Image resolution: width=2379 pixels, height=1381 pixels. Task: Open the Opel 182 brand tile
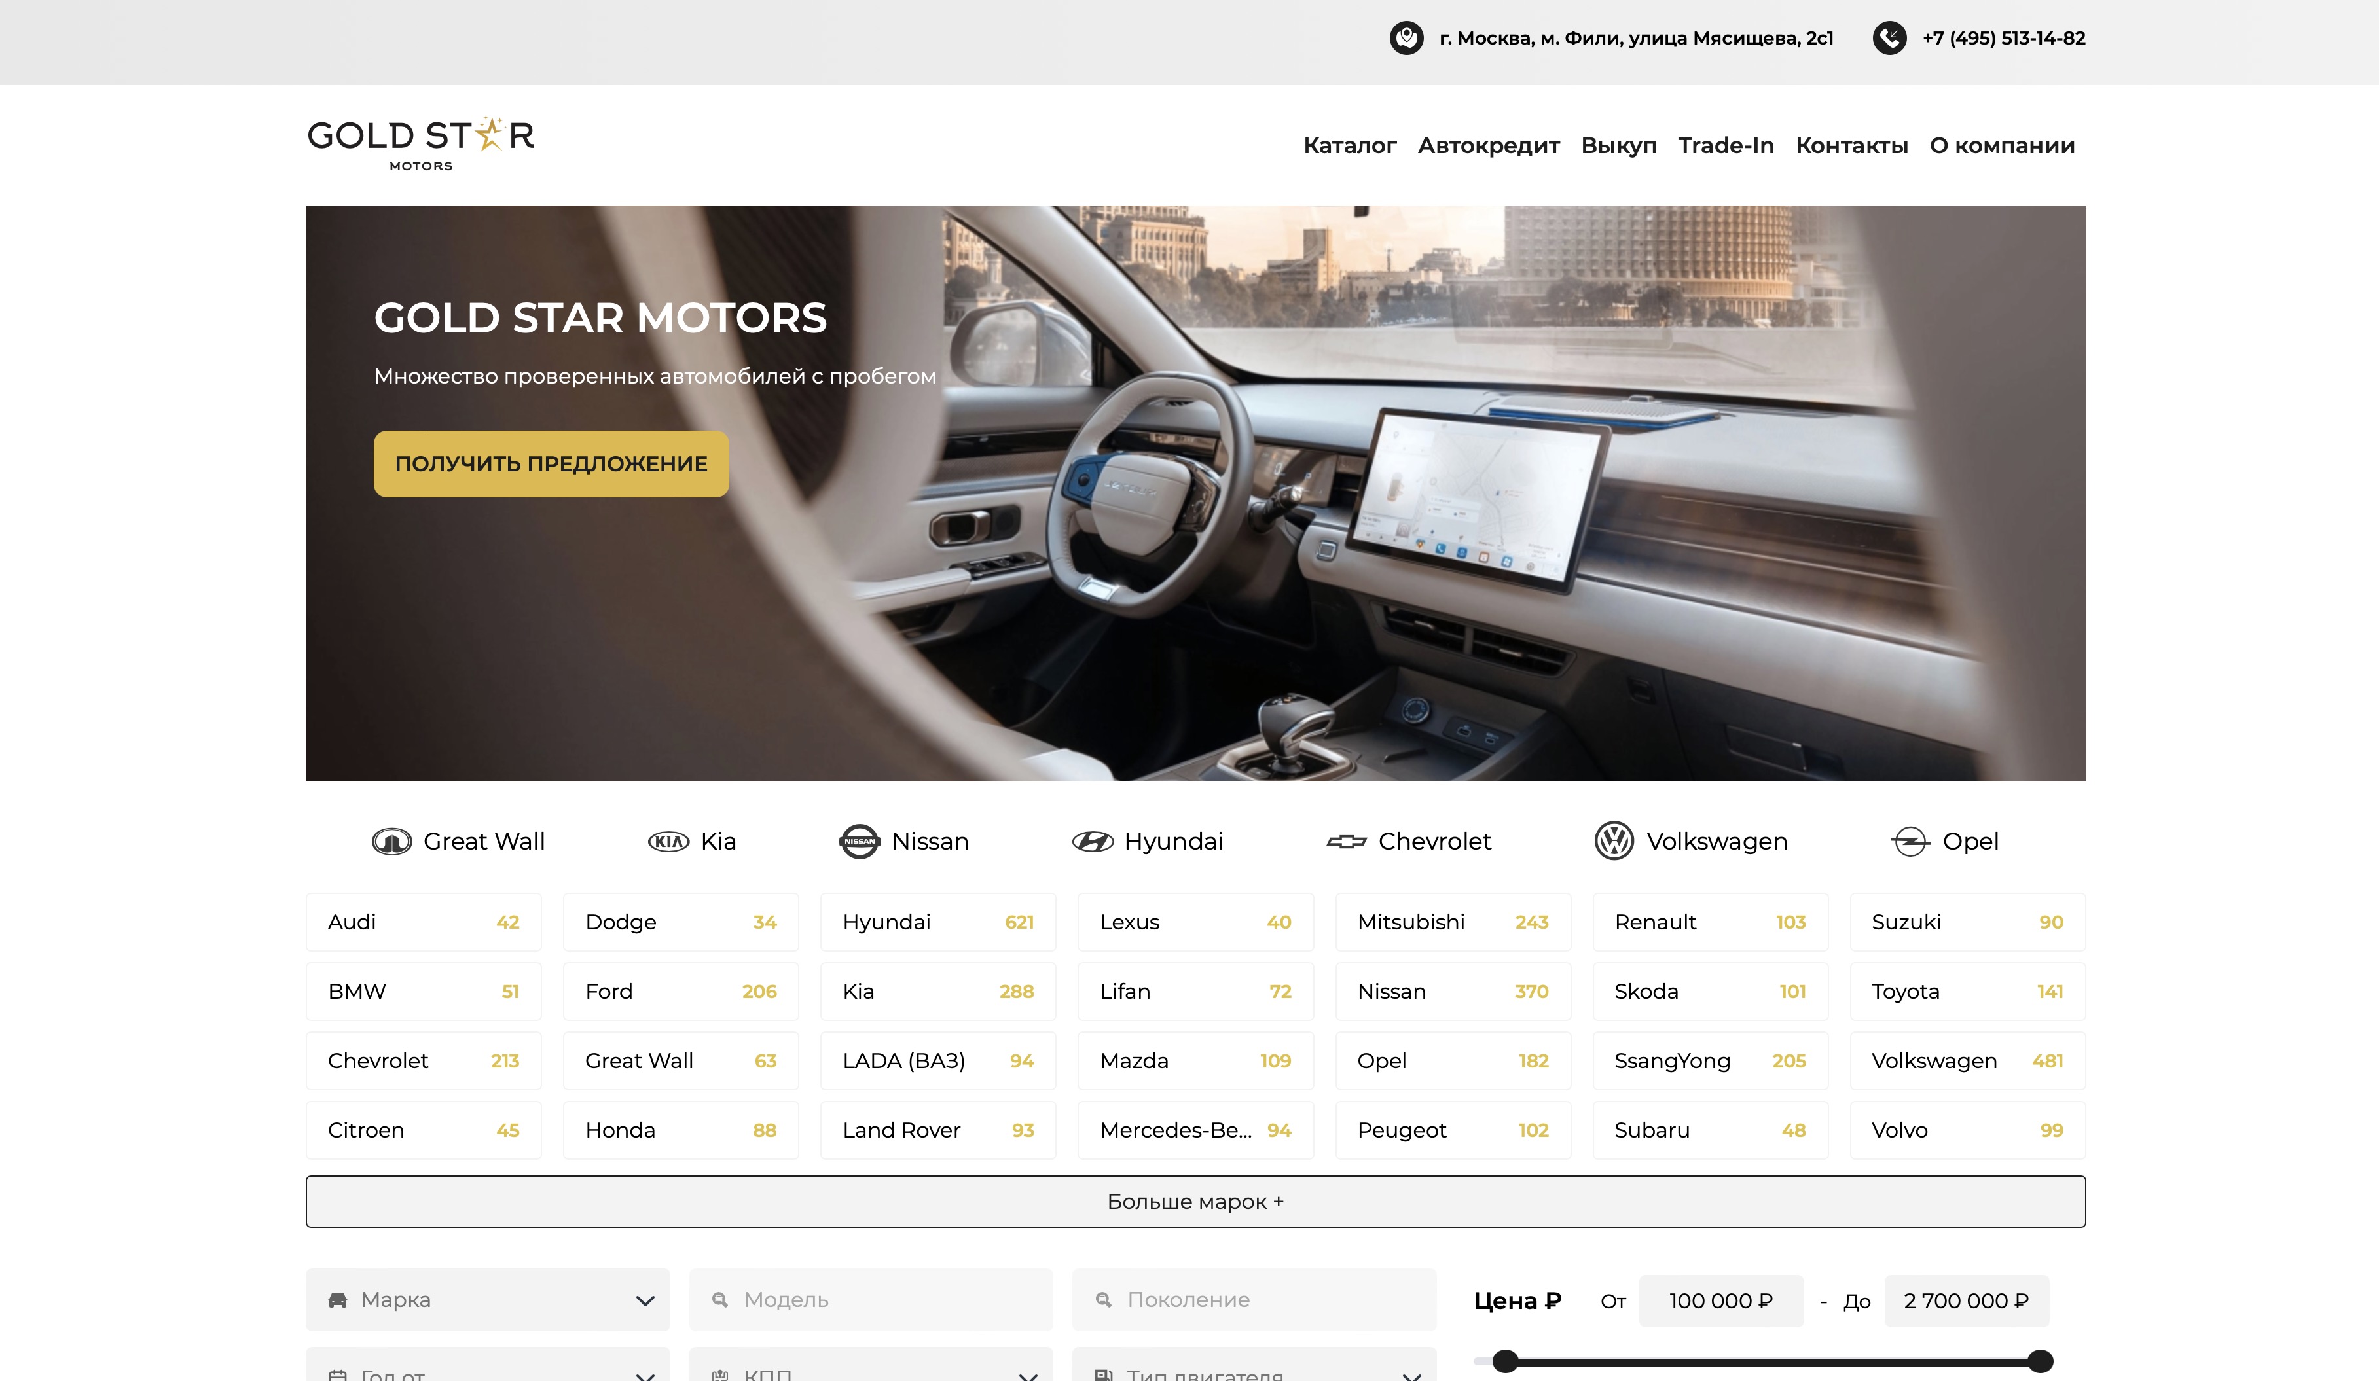point(1453,1061)
